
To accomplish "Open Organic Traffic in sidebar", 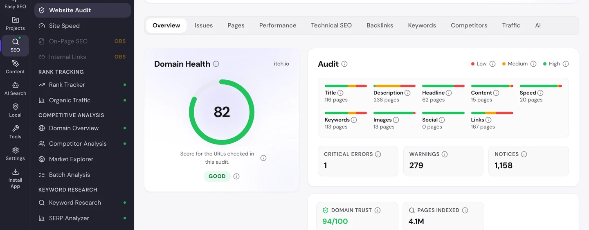I will (83, 100).
